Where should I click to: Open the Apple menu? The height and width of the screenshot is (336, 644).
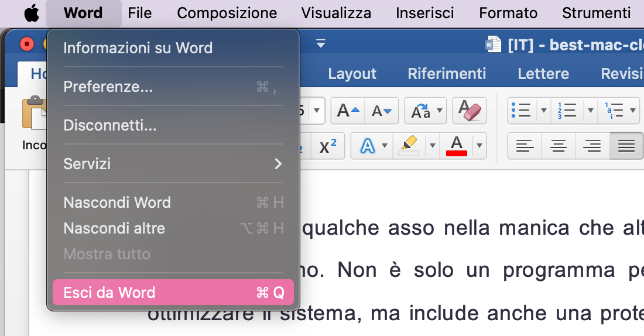point(32,13)
